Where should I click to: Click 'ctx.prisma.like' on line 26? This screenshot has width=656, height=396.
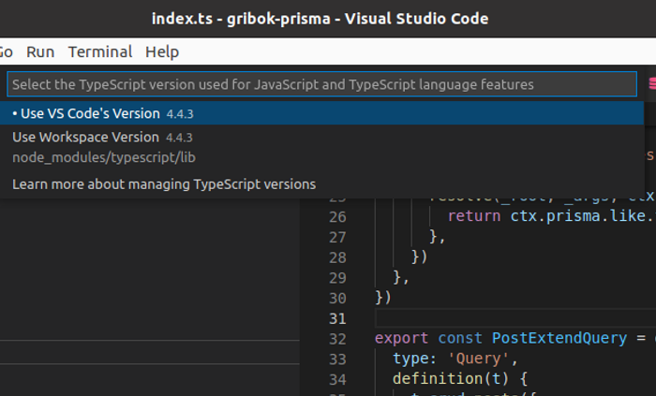[577, 216]
